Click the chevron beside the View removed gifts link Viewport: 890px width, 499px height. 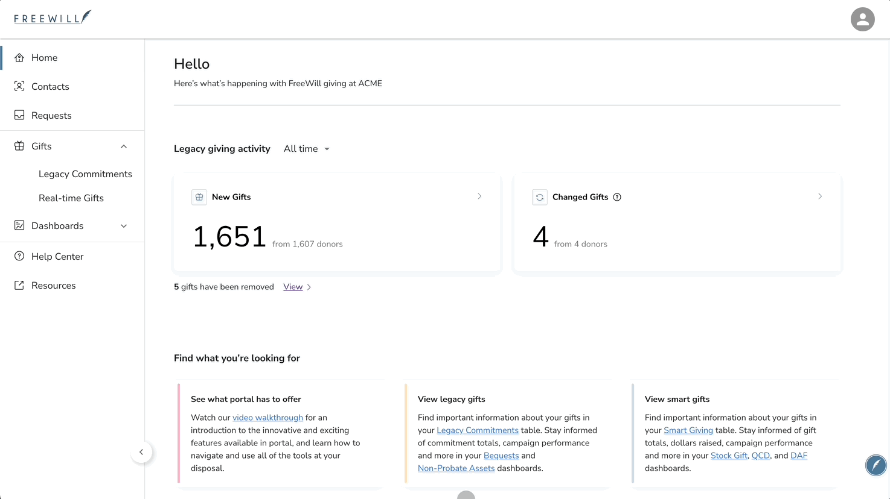point(309,287)
